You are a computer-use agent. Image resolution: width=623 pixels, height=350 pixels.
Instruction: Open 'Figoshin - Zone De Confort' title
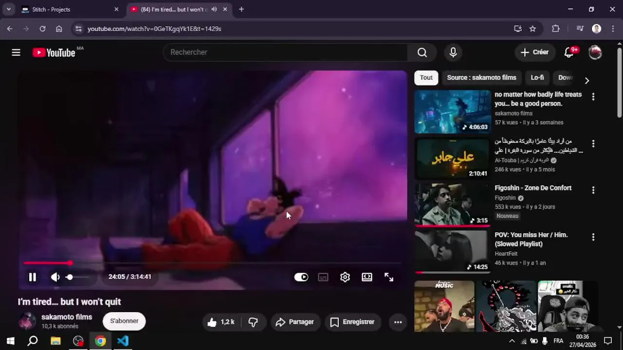(x=533, y=188)
